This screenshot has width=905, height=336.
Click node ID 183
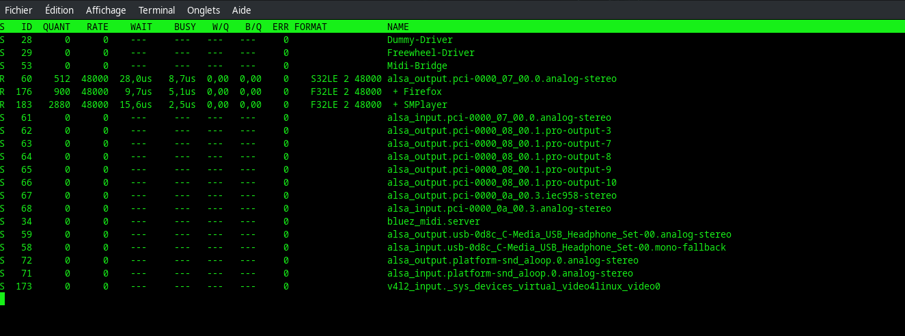click(24, 105)
